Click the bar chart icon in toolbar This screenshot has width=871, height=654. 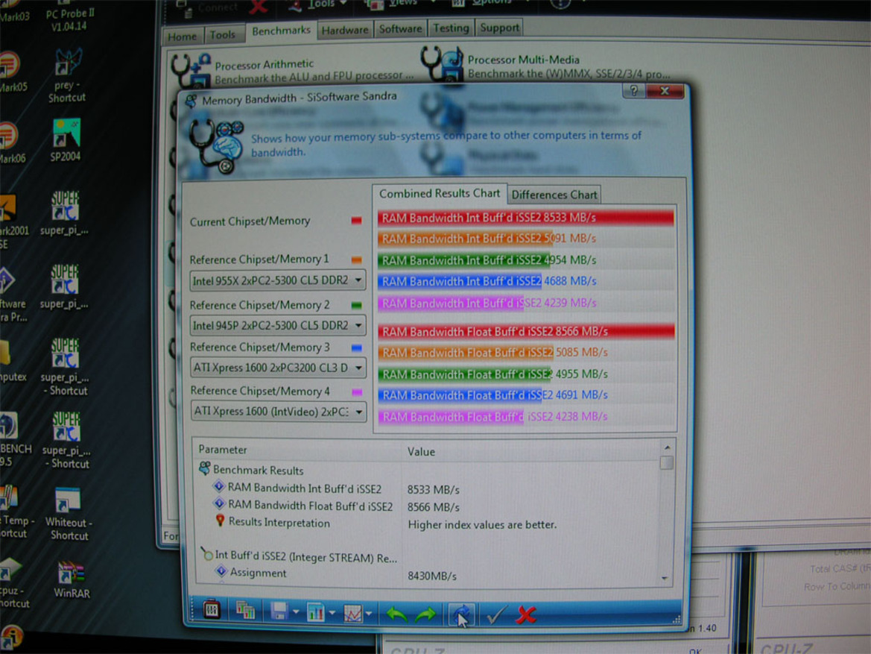[x=315, y=612]
